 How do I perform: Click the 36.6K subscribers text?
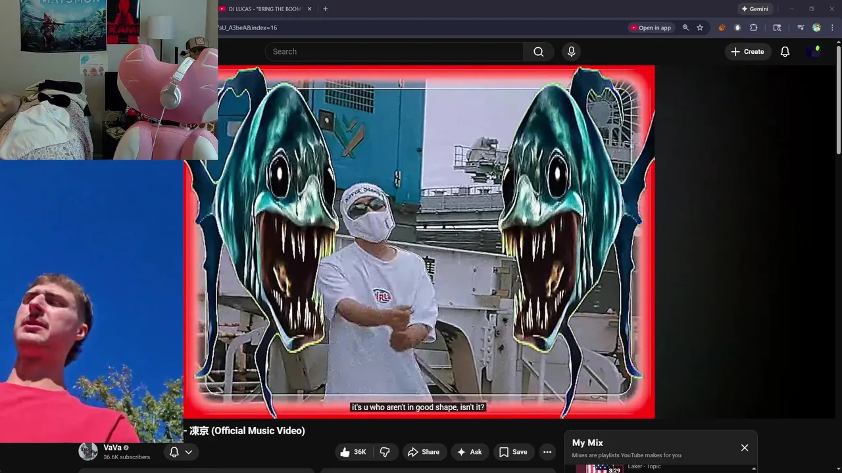(126, 457)
